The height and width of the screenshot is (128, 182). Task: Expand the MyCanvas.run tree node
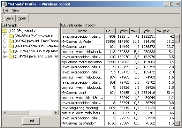[x=5, y=36]
